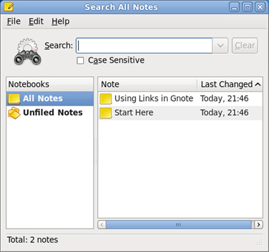This screenshot has width=269, height=252.
Task: Click the horizontal scrollbar thumb
Action: pos(178,224)
